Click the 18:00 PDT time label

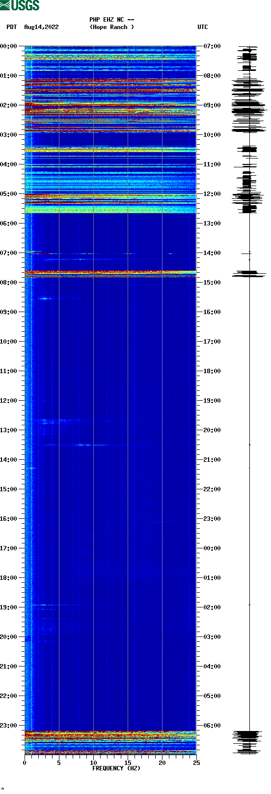point(8,578)
